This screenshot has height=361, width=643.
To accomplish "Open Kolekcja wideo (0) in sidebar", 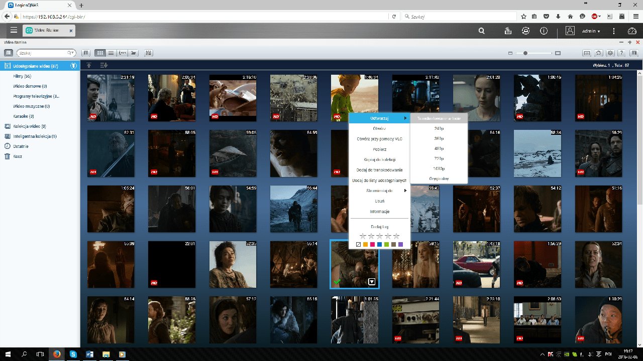I will (x=29, y=126).
